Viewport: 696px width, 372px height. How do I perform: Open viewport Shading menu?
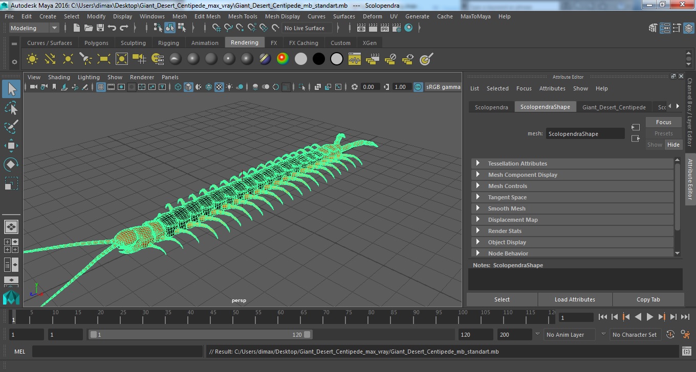[x=59, y=77]
